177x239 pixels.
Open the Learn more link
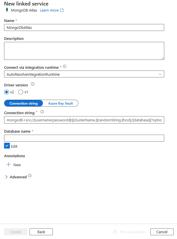tap(49, 10)
